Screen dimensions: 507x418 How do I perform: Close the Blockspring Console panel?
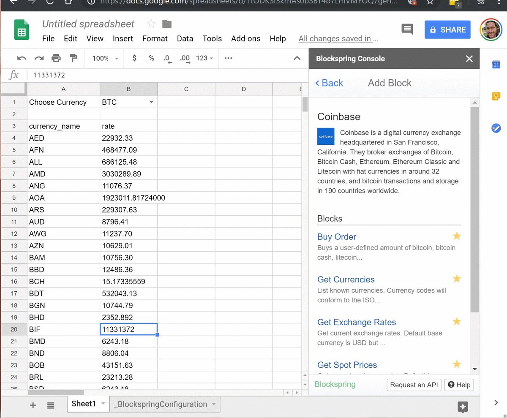coord(469,59)
